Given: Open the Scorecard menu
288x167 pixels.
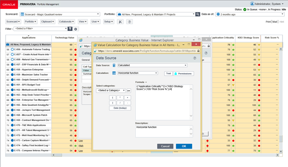Looking at the screenshot, I should 13,22.
